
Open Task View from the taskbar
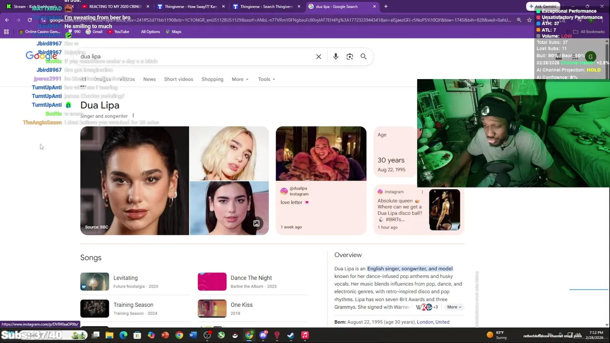tap(95, 335)
